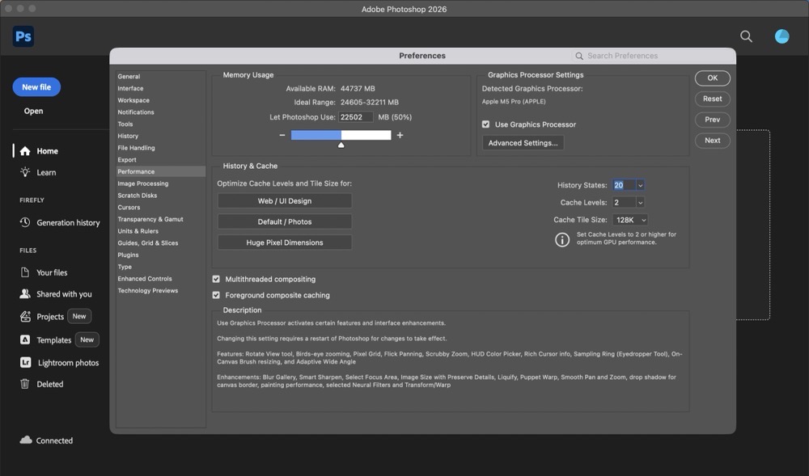Click the info icon about Cache Levels
809x476 pixels.
point(562,239)
